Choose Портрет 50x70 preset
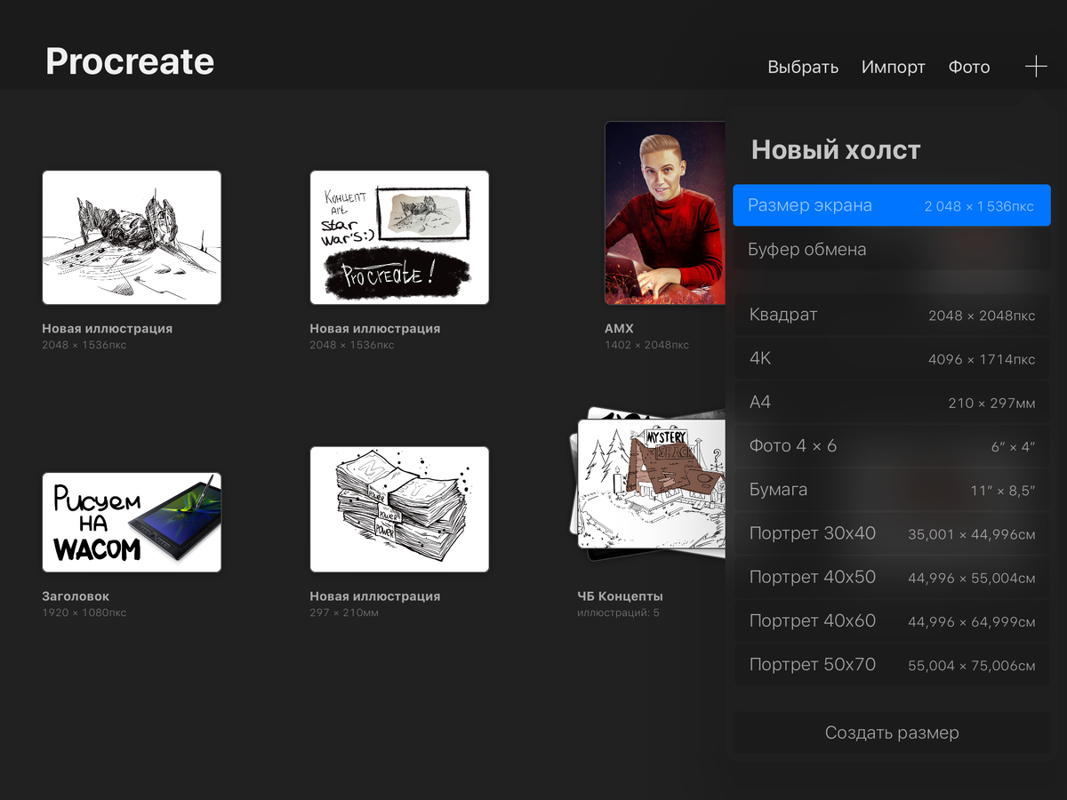 pyautogui.click(x=892, y=664)
